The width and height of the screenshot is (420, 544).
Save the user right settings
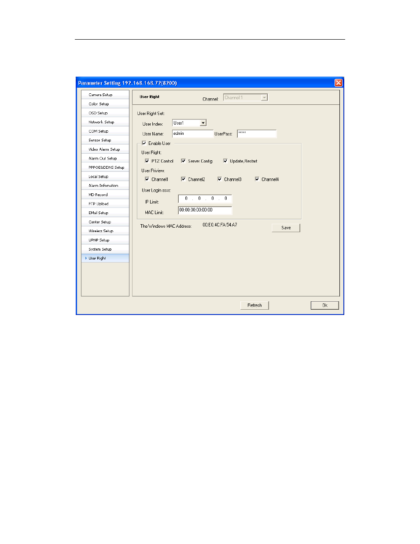tap(286, 228)
